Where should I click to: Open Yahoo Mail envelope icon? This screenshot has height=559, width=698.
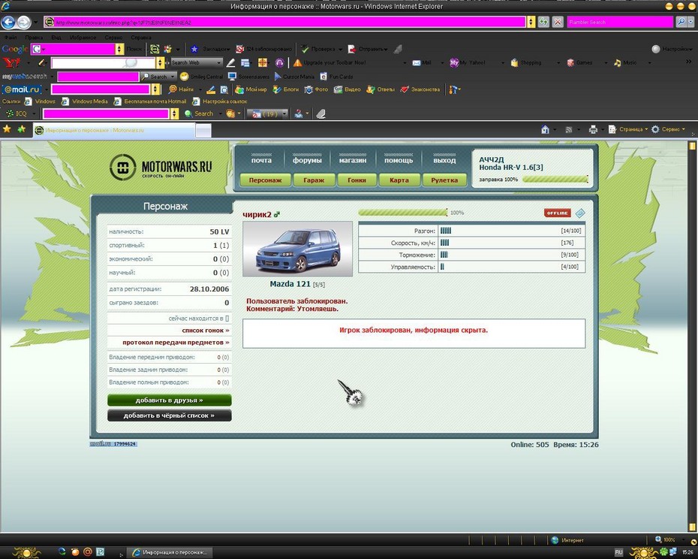click(417, 63)
